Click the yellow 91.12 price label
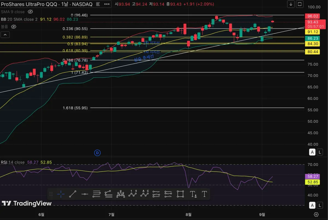 (x=312, y=32)
